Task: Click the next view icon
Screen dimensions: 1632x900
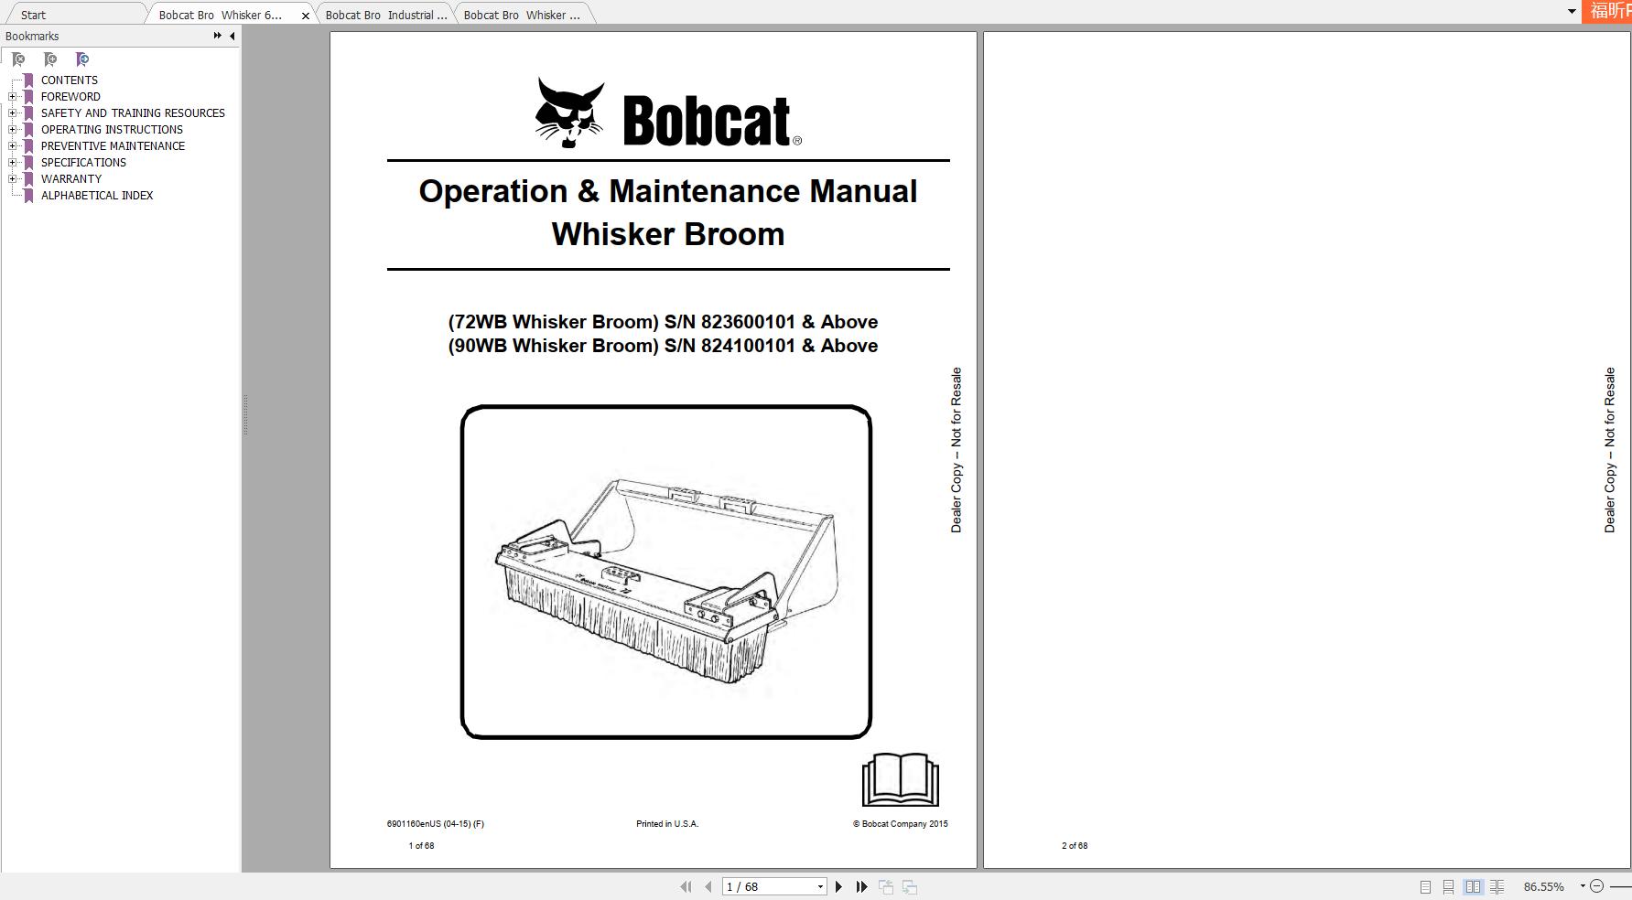Action: [x=909, y=886]
